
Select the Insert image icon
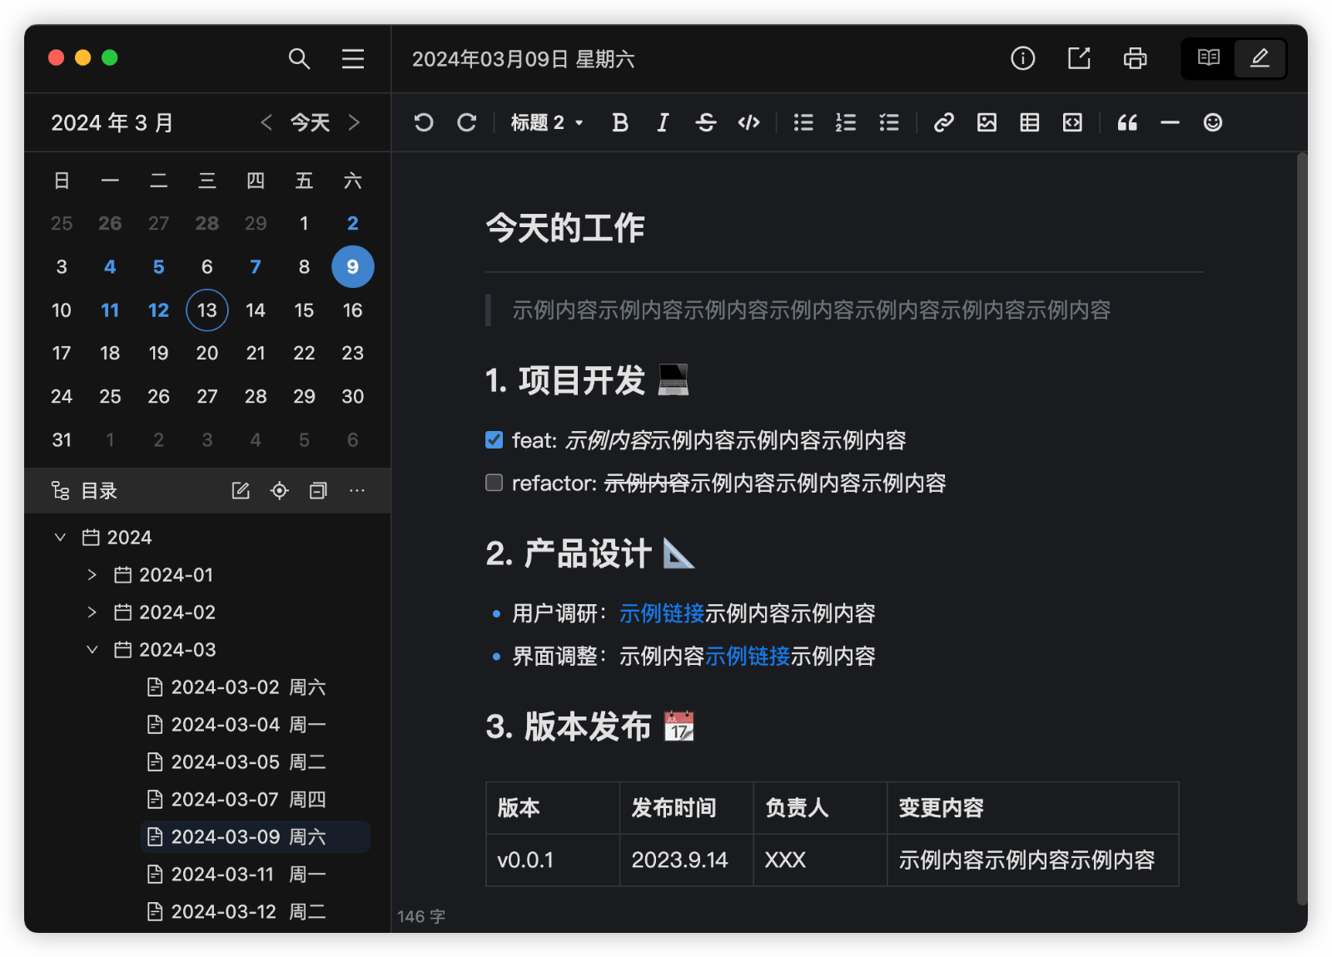click(987, 122)
